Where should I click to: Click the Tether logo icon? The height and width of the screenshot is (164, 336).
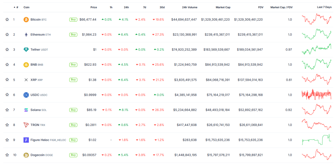pos(26,50)
